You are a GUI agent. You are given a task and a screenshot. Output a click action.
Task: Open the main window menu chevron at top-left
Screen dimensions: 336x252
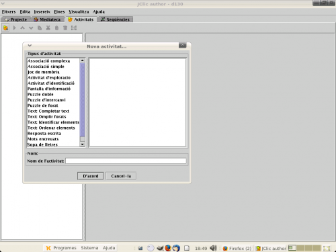coord(3,3)
